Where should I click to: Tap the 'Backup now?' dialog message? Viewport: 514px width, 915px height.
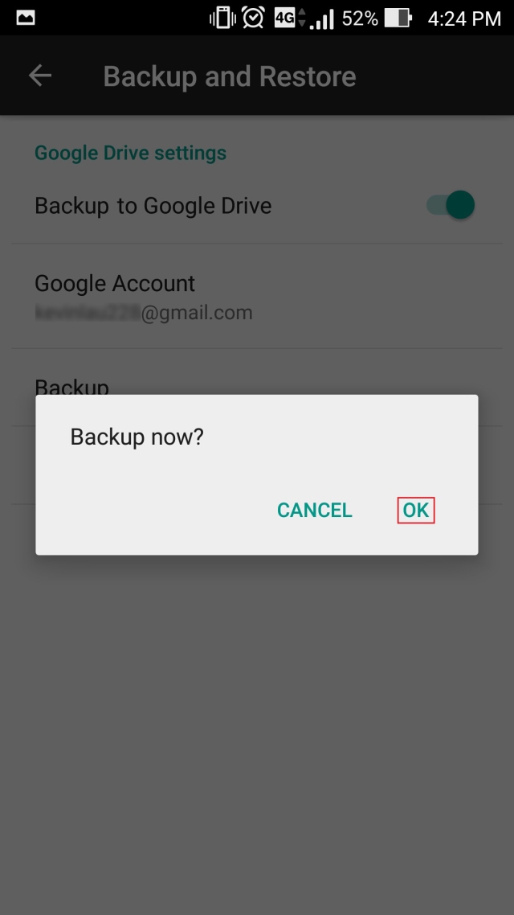(137, 437)
